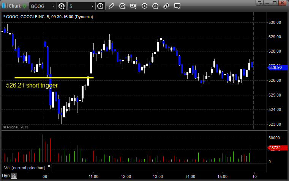
Task: Maximize the chart window
Action: [x=275, y=3]
